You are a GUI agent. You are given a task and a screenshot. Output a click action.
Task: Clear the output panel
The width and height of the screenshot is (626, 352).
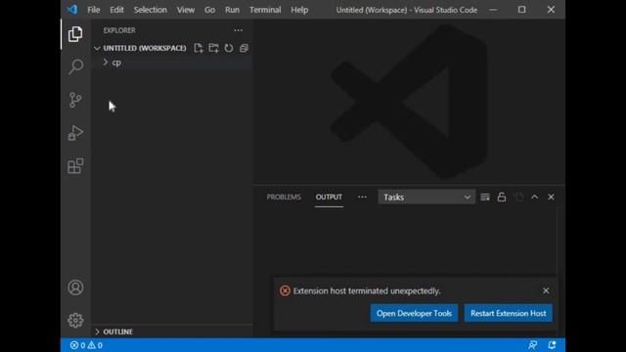click(485, 198)
